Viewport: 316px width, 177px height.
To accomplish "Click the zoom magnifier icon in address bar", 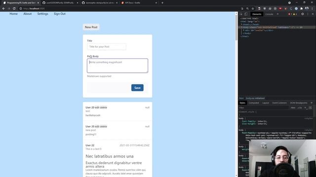I will 247,9.
